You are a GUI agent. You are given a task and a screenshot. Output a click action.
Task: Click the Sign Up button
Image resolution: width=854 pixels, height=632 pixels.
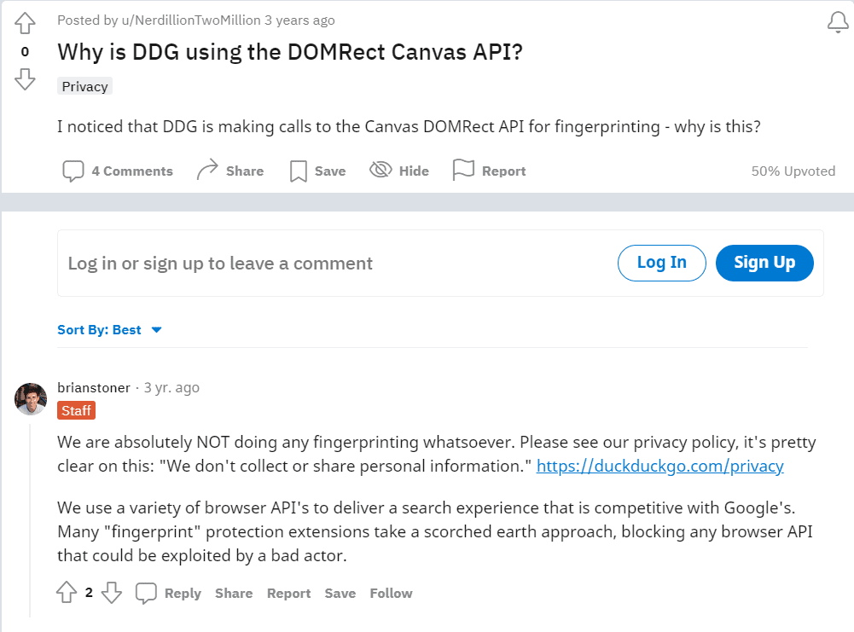click(764, 263)
